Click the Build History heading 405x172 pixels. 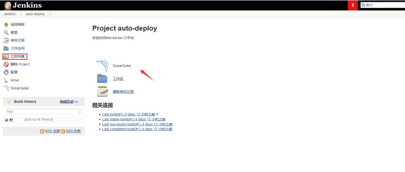[25, 102]
